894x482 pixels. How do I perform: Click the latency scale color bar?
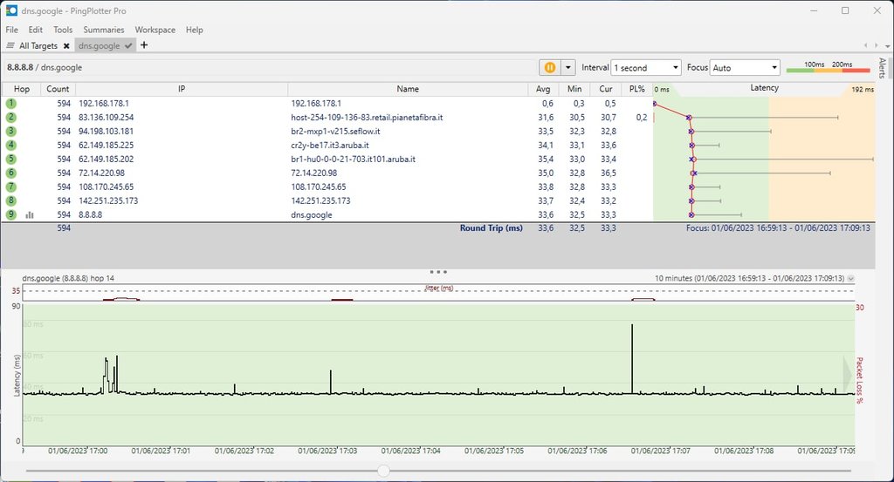click(x=828, y=70)
